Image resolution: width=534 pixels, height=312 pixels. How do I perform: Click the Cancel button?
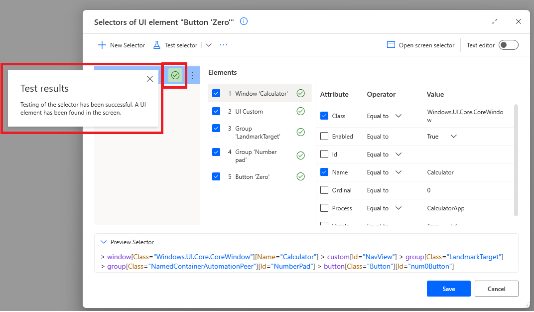click(x=496, y=289)
